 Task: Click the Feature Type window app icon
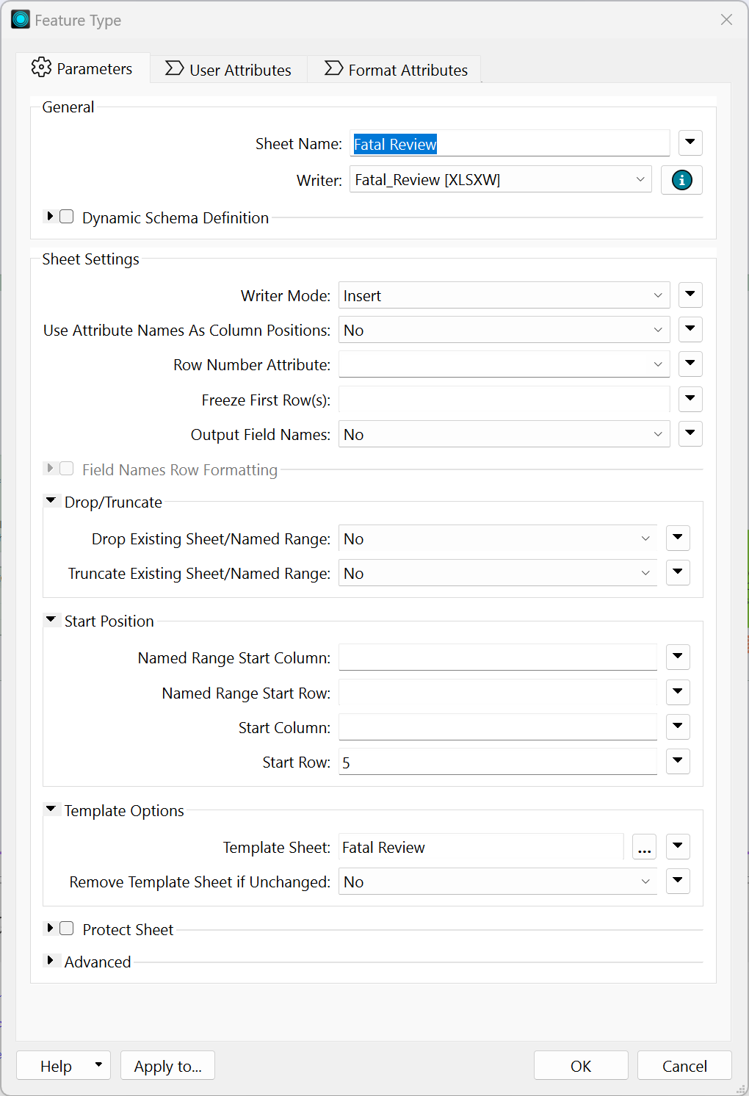point(21,20)
